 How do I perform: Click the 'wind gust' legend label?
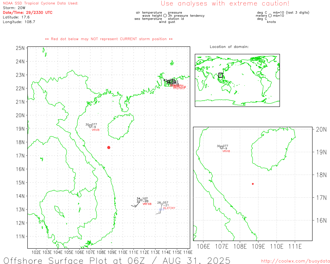pos(167,22)
